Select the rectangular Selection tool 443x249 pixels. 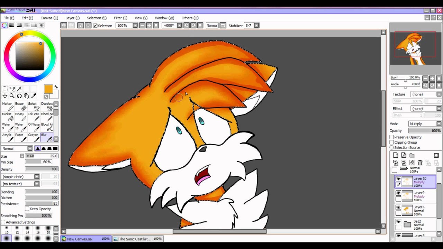click(5, 89)
